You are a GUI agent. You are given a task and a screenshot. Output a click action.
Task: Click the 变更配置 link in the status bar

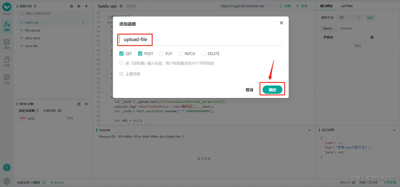coord(390,183)
